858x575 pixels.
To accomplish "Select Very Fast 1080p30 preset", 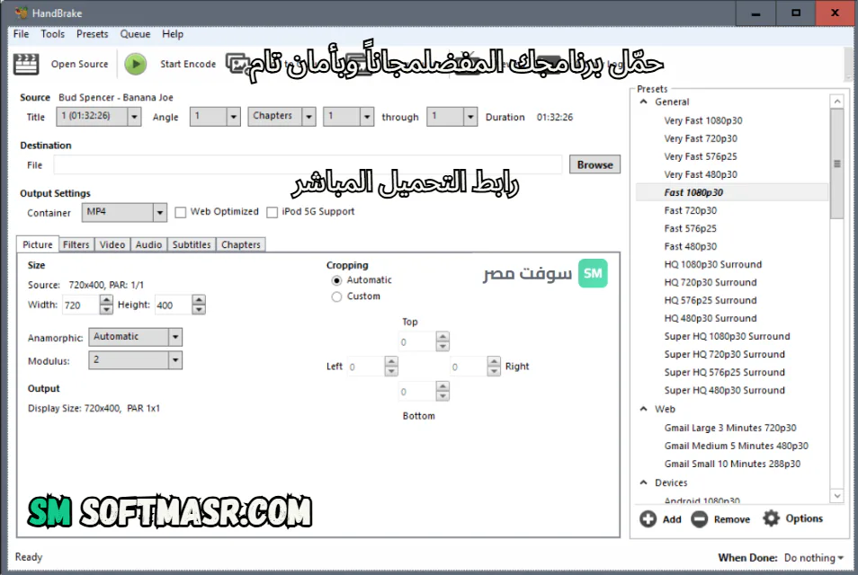I will 703,120.
